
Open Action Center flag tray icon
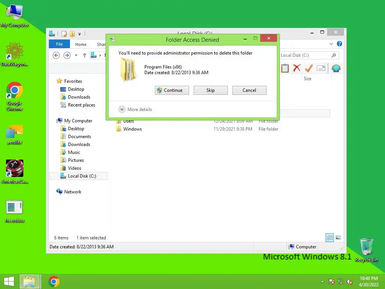[332, 281]
